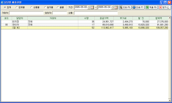Select the 관리자 row in the table

click(x=85, y=25)
